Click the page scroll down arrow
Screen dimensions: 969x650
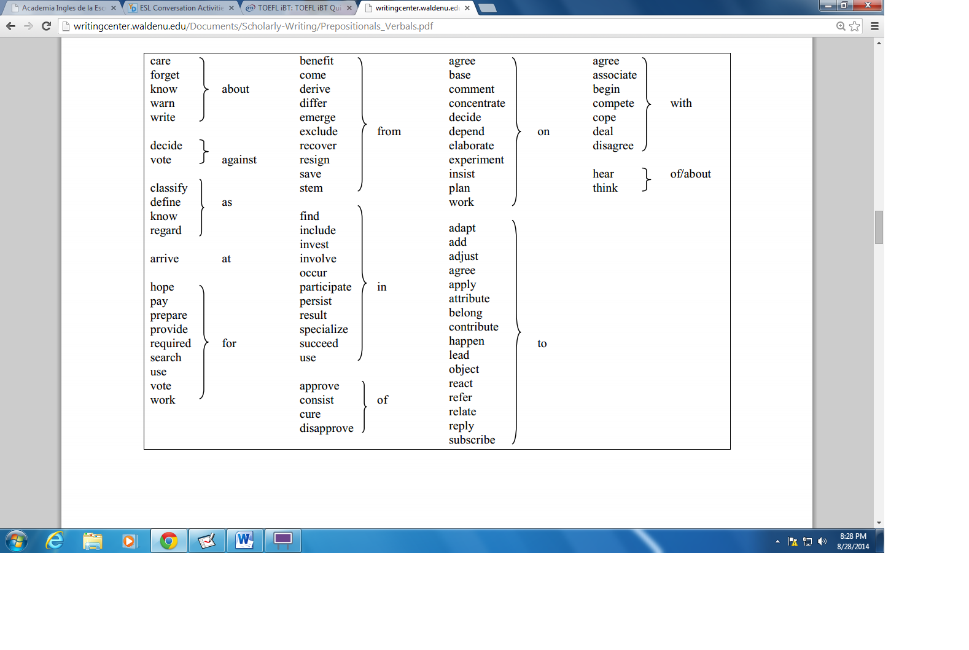(879, 522)
